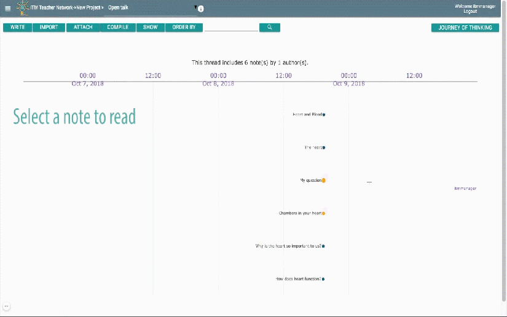Viewport: 507px width, 317px height.
Task: Select the 'Heart and Blood' note dot
Action: coord(324,114)
